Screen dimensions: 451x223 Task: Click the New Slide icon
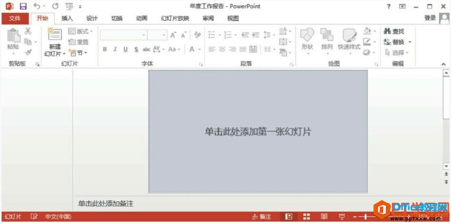(x=55, y=35)
